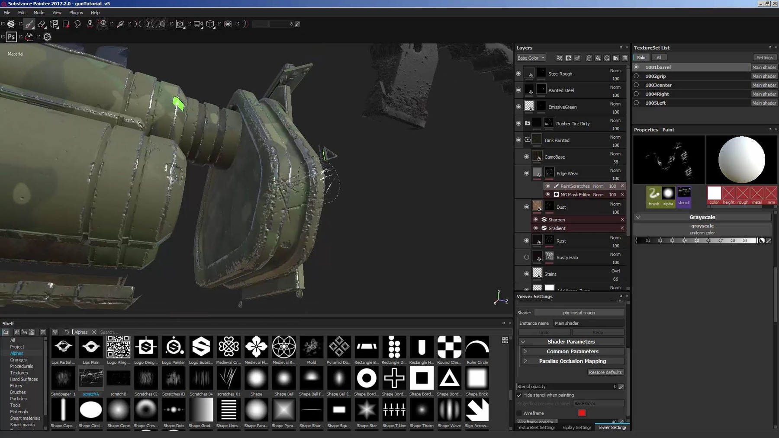Select the Projection painting tool

[x=53, y=24]
